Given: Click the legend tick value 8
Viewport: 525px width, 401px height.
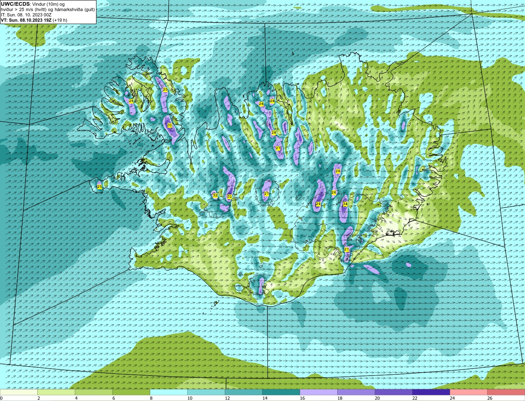Looking at the screenshot, I should point(151,398).
